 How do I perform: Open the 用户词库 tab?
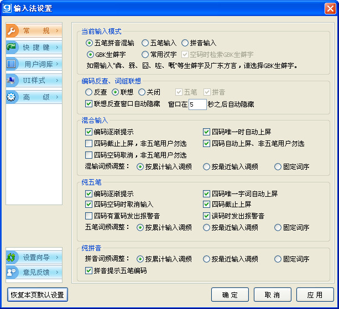coord(34,64)
